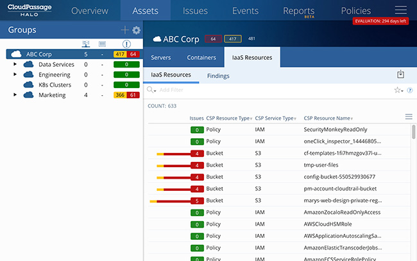This screenshot has height=261, width=417.
Task: Click the search magnifier icon
Action: [x=151, y=90]
